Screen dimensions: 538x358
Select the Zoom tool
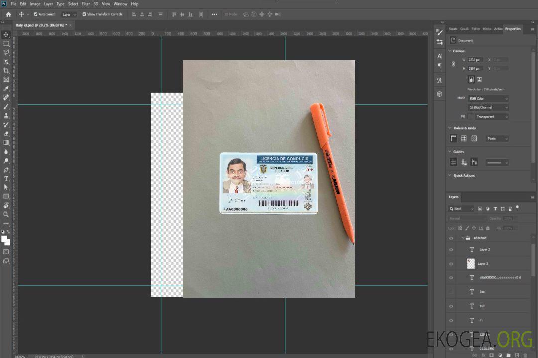6,214
